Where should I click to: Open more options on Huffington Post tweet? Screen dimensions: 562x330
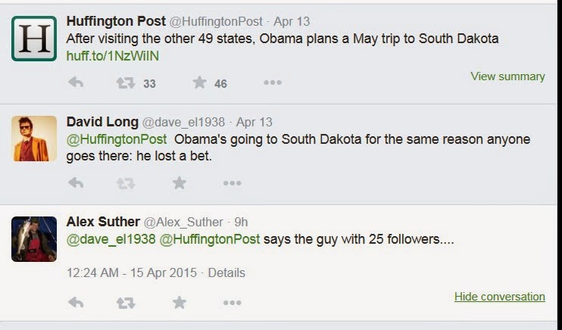coord(273,82)
